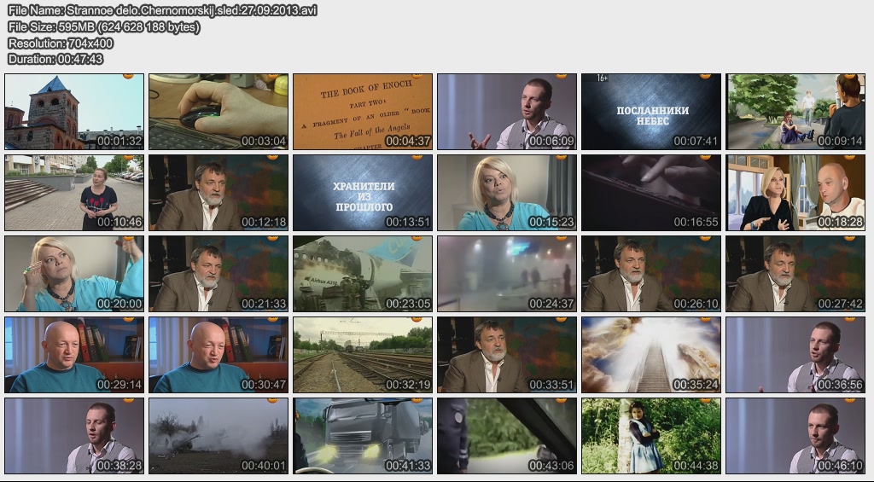The image size is (874, 482).
Task: Click the hand on mouse thumbnail
Action: click(x=218, y=111)
